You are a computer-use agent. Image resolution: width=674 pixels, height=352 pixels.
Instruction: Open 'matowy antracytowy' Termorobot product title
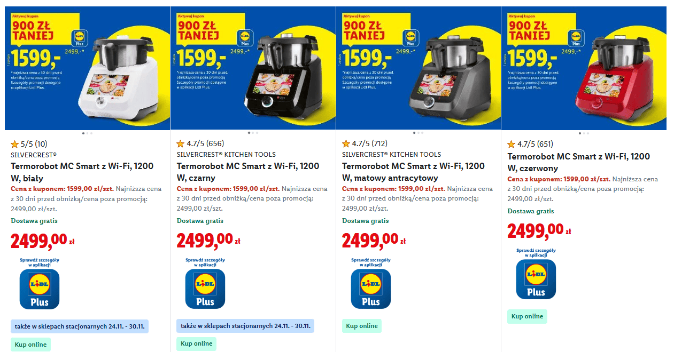pyautogui.click(x=413, y=172)
